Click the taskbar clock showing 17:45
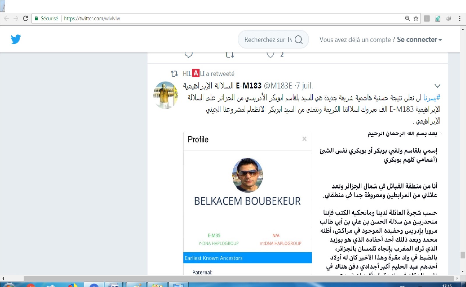This screenshot has height=287, width=466. coord(447,285)
